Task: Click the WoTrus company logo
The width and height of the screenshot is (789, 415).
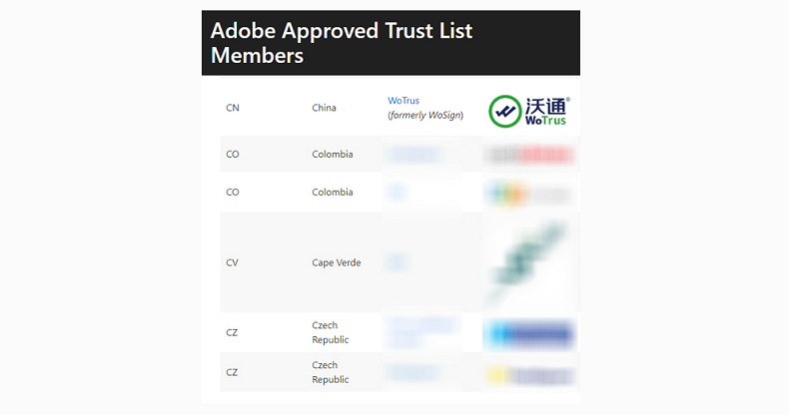Action: click(x=529, y=111)
